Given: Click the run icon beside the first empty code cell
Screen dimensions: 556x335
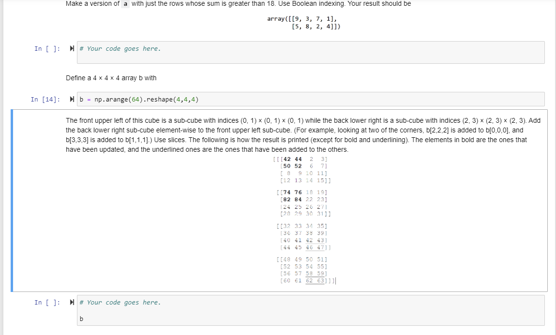Looking at the screenshot, I should point(71,48).
